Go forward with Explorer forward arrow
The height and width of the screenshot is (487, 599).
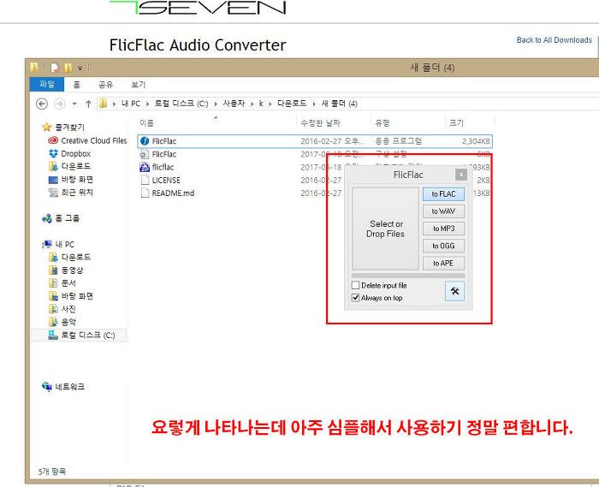point(60,104)
